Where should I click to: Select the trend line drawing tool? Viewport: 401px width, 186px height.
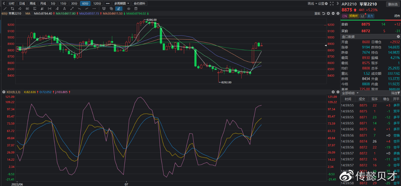[5, 9]
